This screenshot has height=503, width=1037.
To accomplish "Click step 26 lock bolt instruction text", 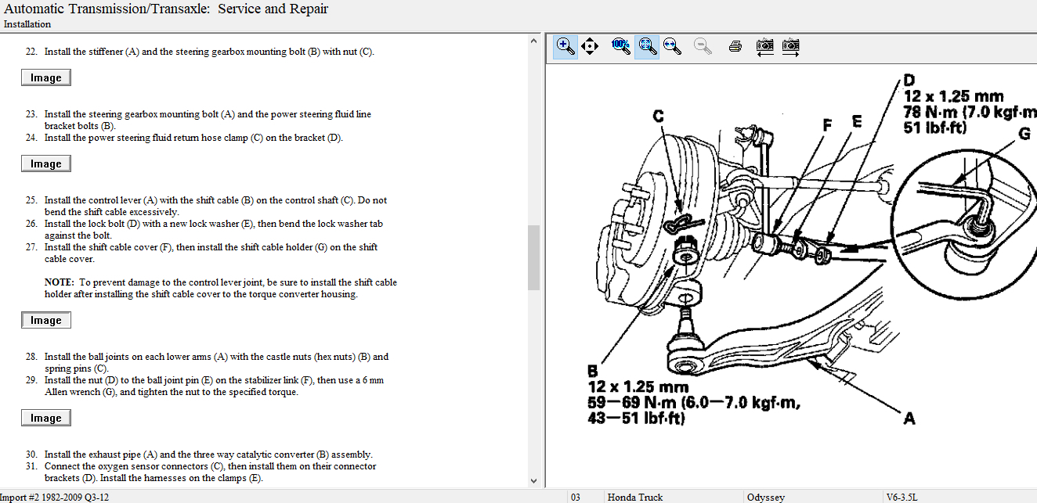I will coord(214,229).
